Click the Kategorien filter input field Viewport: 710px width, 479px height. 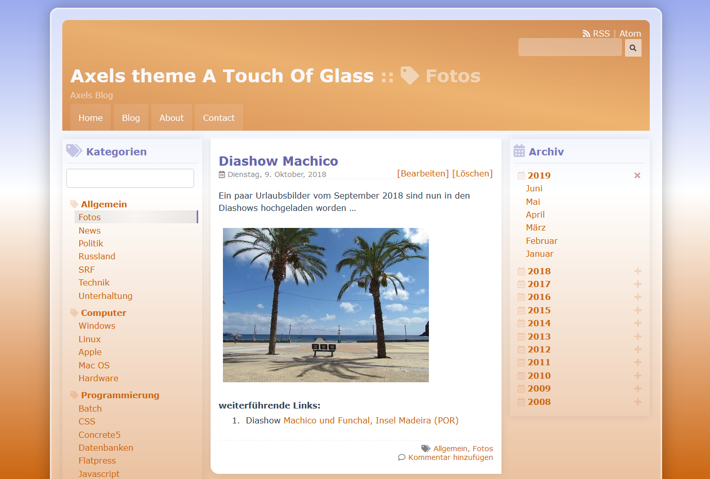(130, 178)
